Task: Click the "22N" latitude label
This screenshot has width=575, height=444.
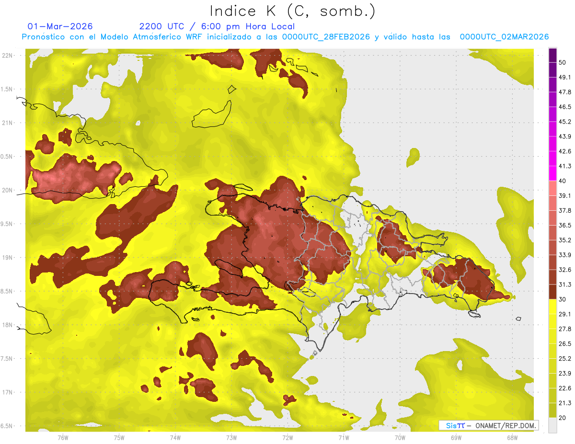Action: 7,56
